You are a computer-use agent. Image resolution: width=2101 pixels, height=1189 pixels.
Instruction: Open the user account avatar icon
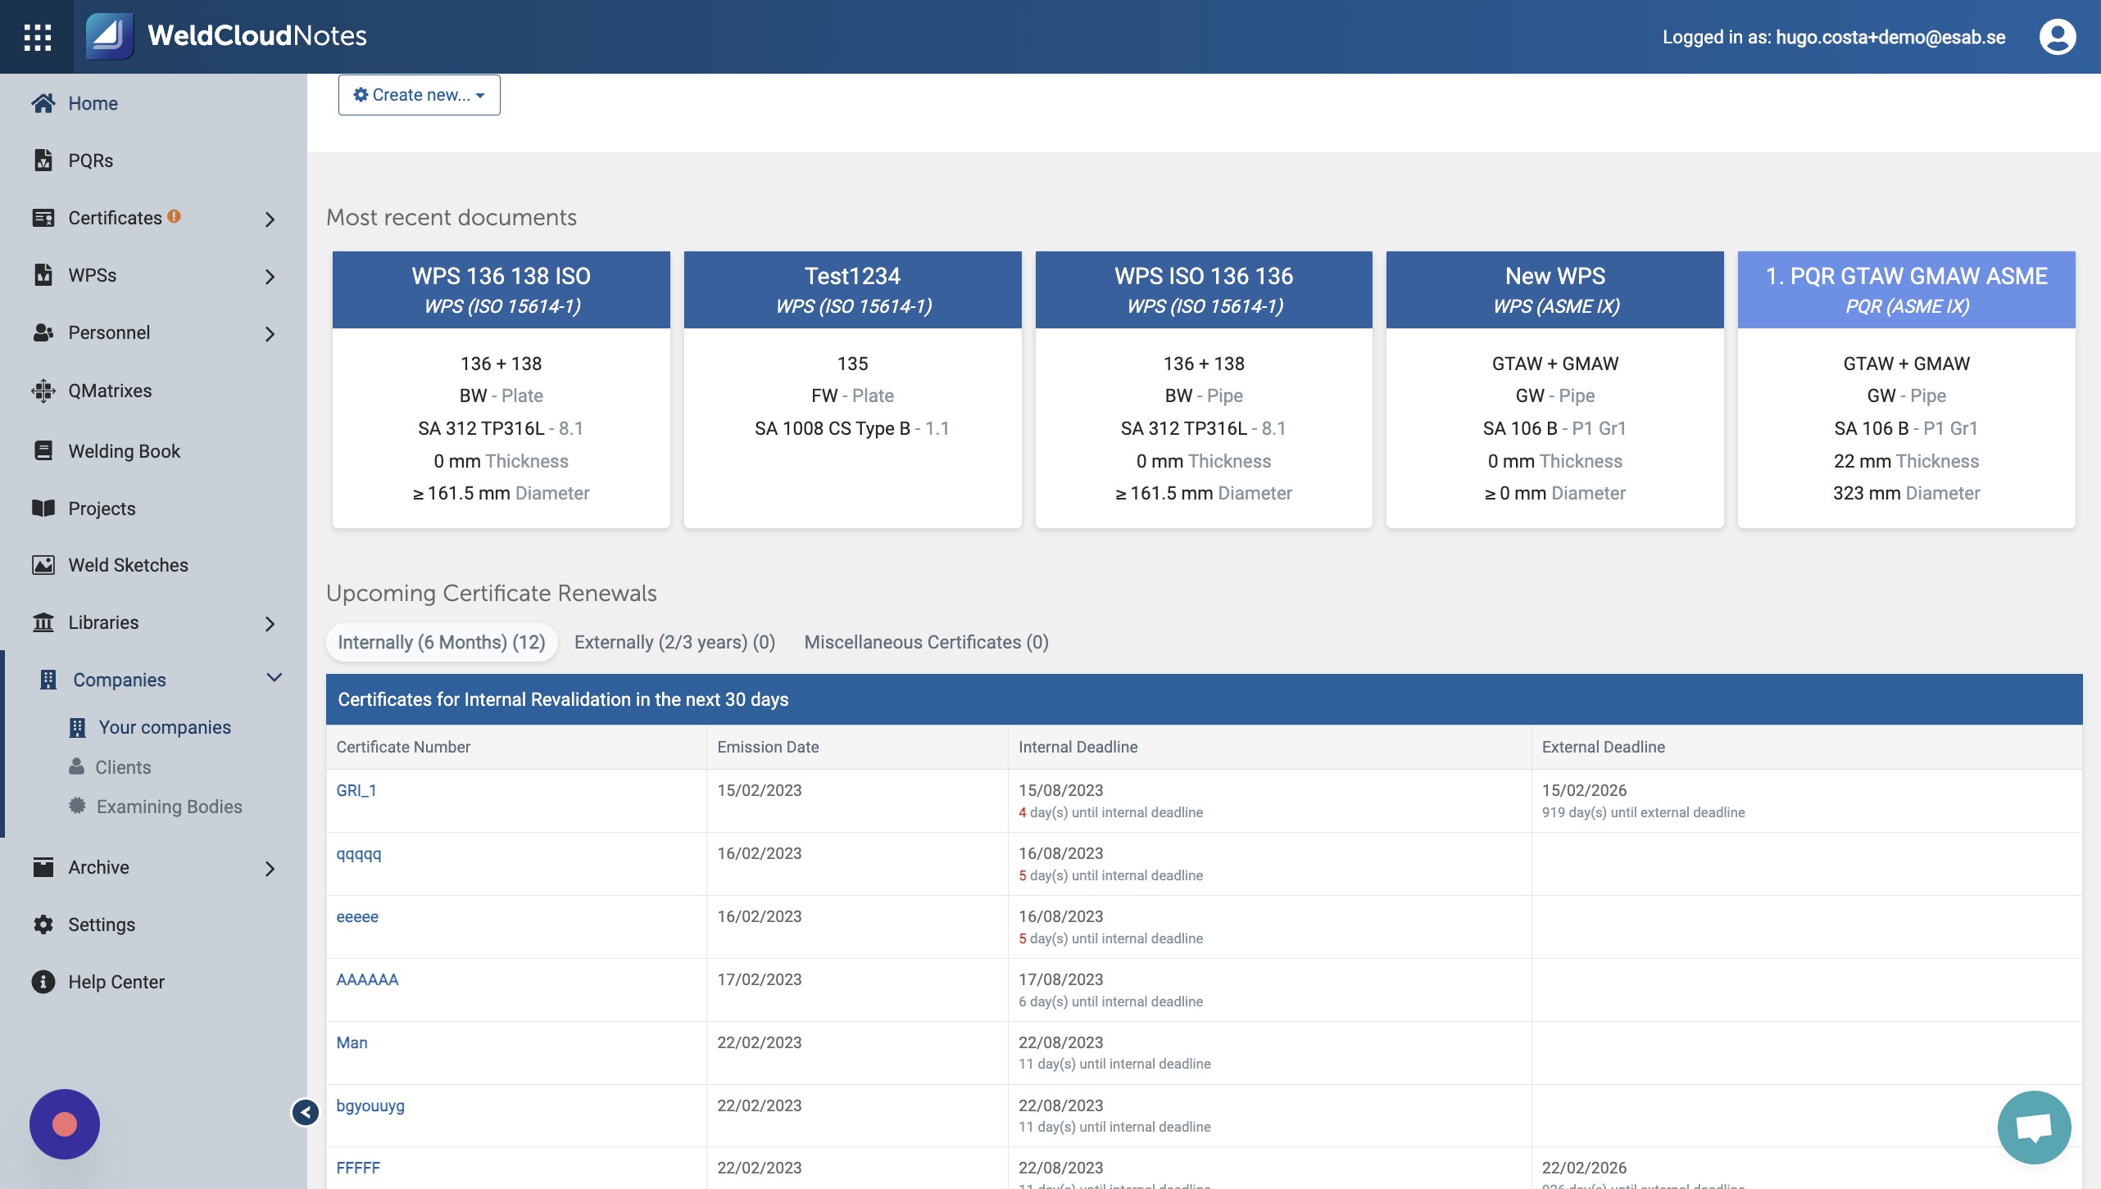(x=2057, y=37)
